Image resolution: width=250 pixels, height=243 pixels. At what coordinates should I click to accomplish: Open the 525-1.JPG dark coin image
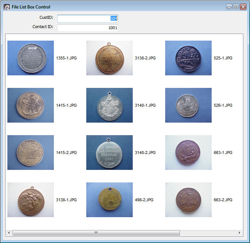[x=188, y=58]
